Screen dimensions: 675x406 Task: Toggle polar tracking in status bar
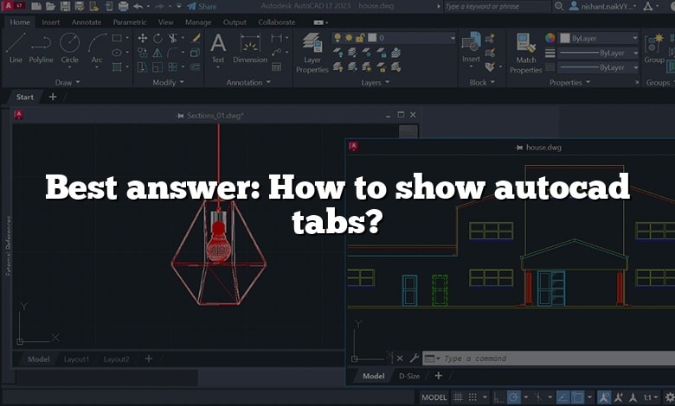click(513, 397)
